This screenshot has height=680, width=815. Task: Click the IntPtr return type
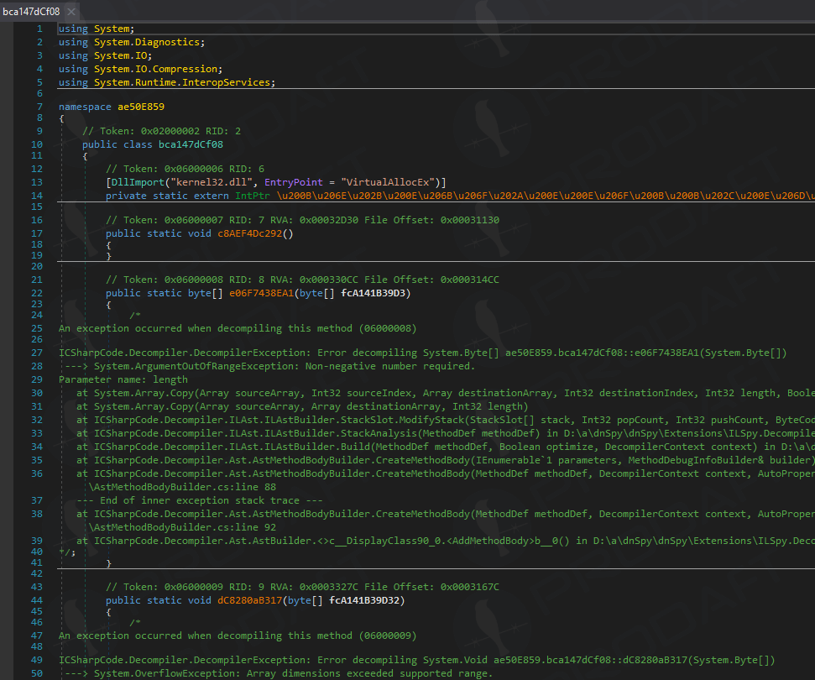(x=253, y=196)
